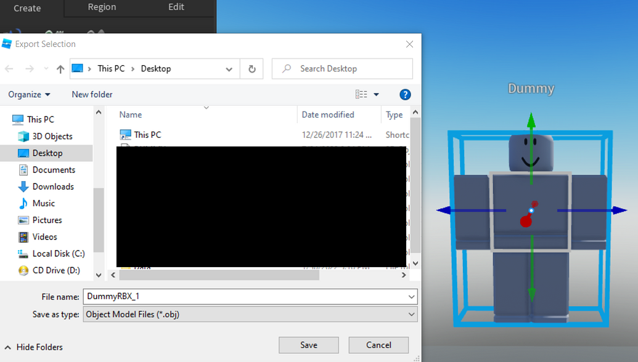Screen dimensions: 638x362
Task: Go up one folder level
Action: coord(60,69)
